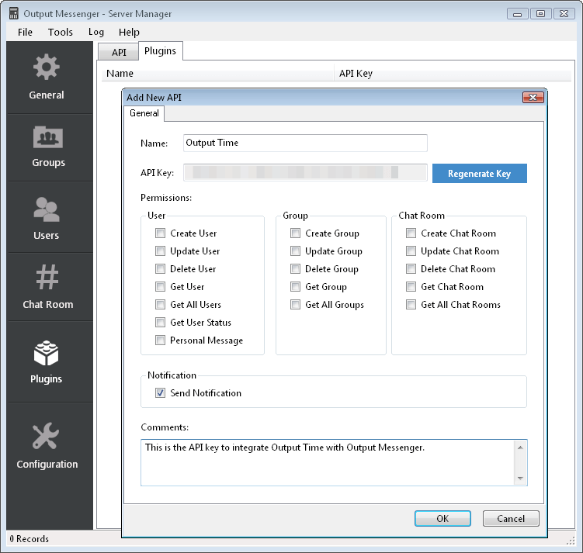Open the Log menu
This screenshot has width=583, height=553.
tap(96, 33)
